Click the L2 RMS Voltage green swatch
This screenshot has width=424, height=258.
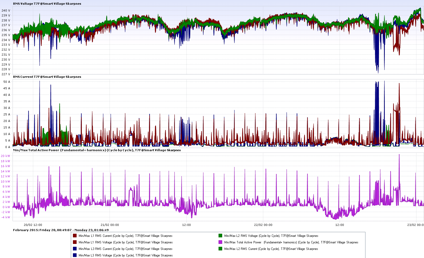pyautogui.click(x=220, y=236)
